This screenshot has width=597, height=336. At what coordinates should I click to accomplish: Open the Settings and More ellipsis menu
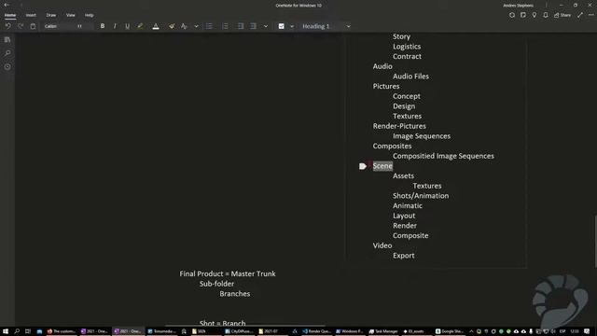(590, 15)
